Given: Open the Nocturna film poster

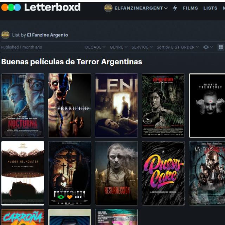Looking at the screenshot, I should click(x=23, y=105).
